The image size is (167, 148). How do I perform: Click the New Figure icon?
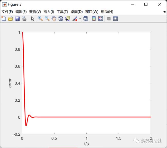point(4,19)
